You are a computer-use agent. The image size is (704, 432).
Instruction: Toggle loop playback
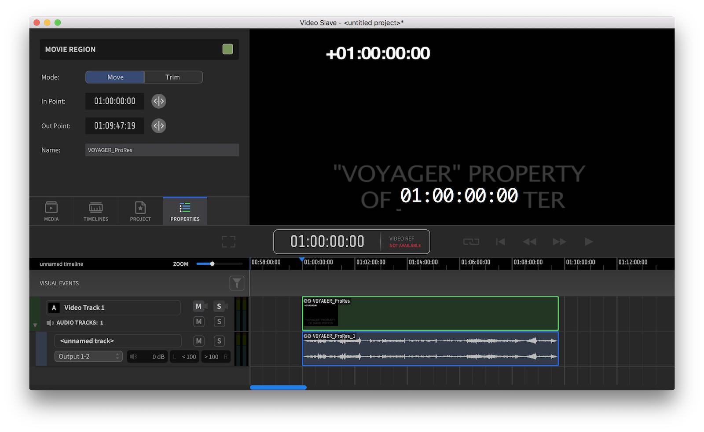471,242
